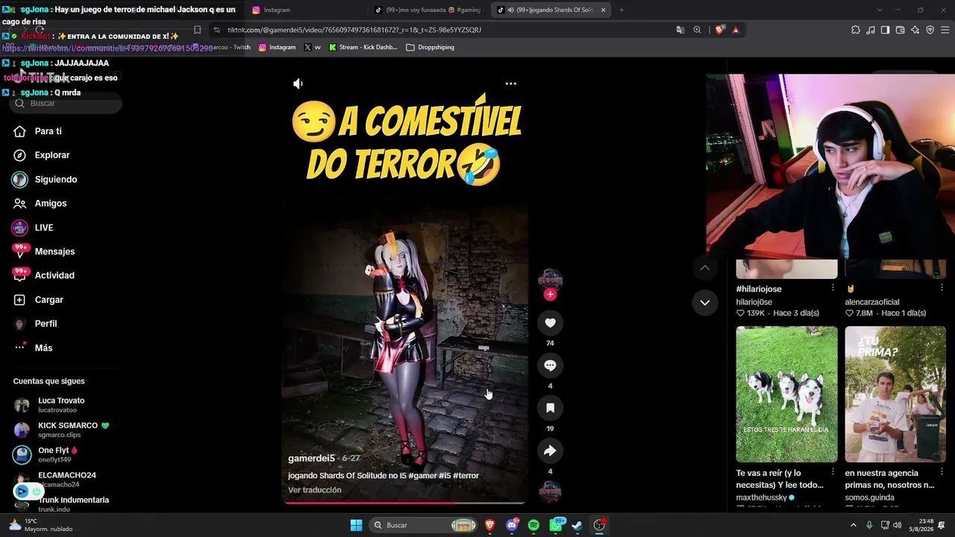The width and height of the screenshot is (955, 537).
Task: Click the Brave Shields lion icon in address bar
Action: [719, 30]
